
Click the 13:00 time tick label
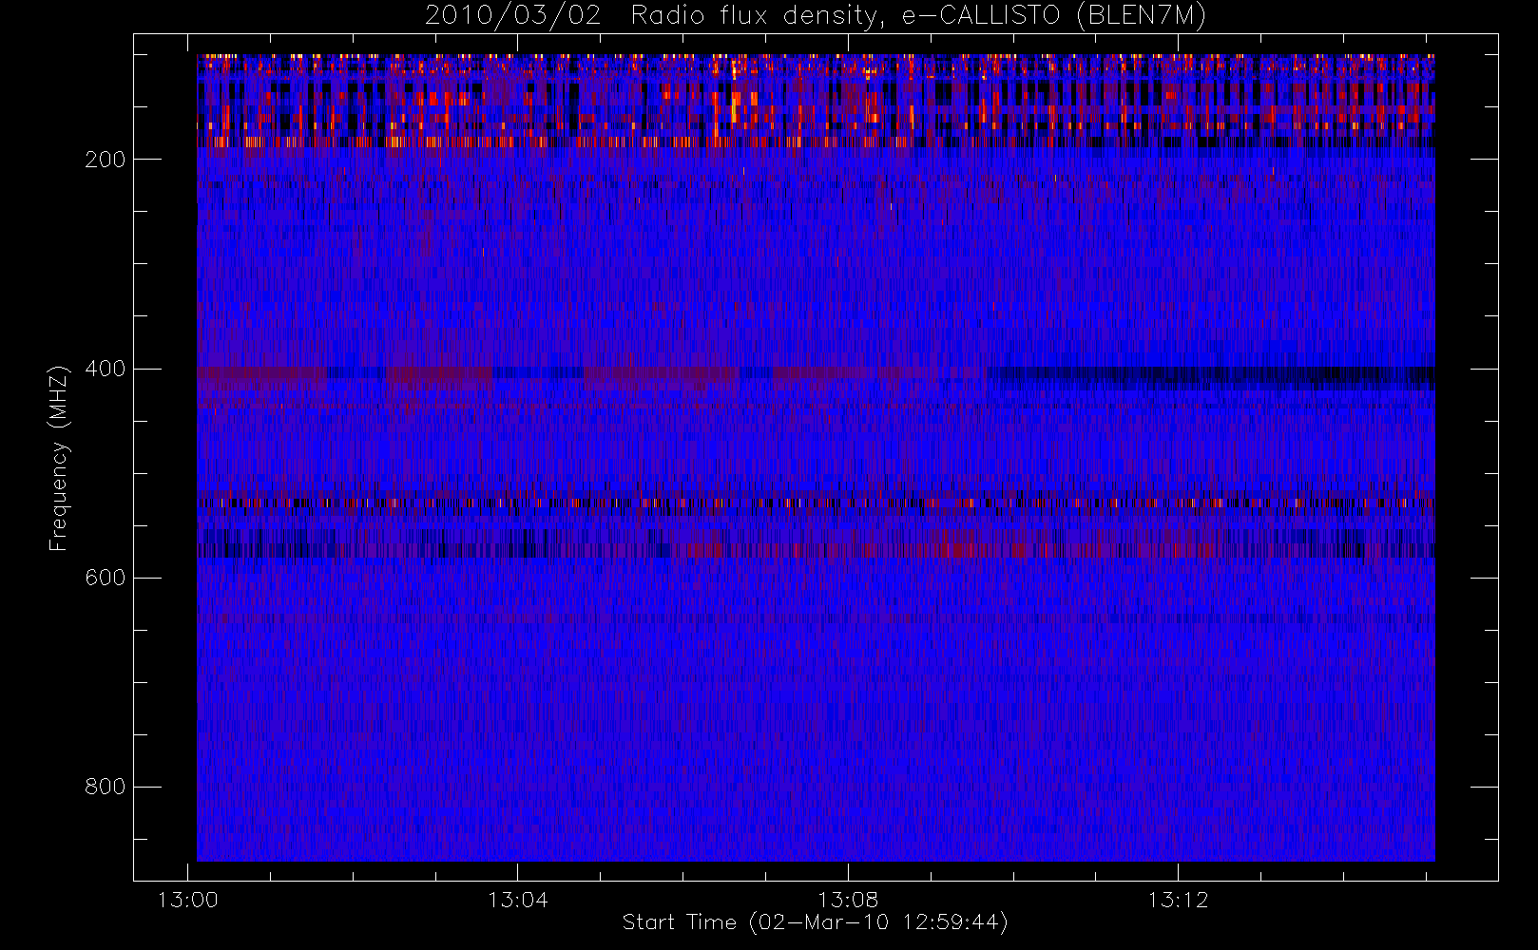[187, 900]
